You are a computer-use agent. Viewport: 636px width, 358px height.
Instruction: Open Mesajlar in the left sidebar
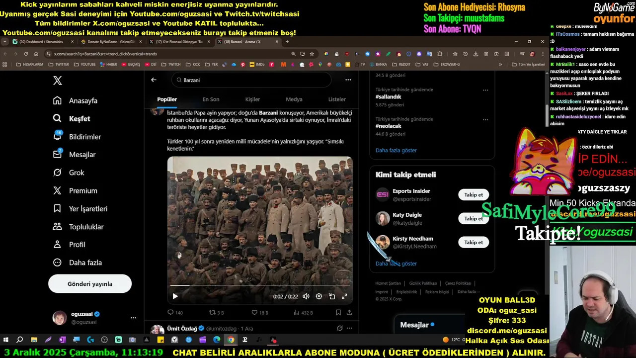(x=75, y=154)
